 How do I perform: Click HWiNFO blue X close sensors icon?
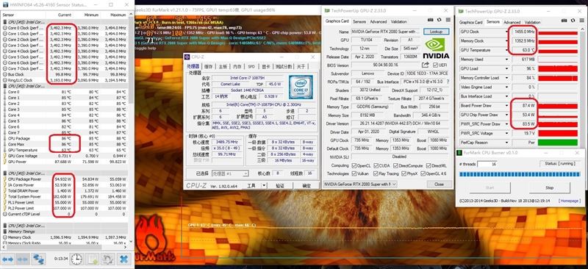[123, 259]
